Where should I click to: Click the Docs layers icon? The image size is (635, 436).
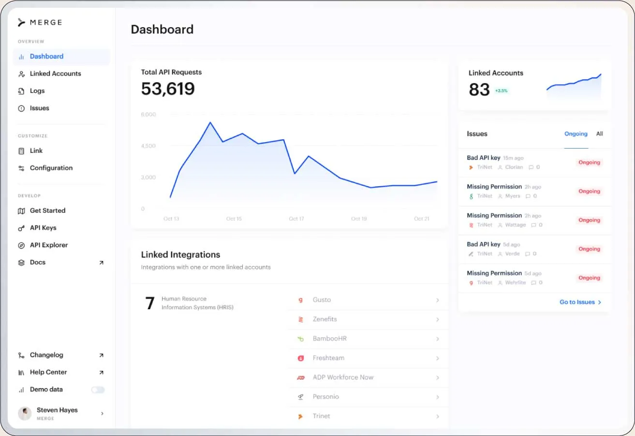(x=21, y=263)
